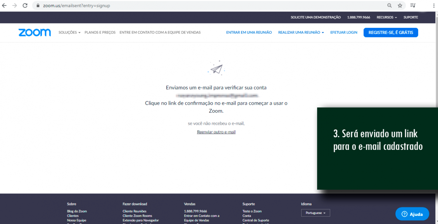This screenshot has height=224, width=438.
Task: Click the Zoom logo
Action: pos(34,32)
